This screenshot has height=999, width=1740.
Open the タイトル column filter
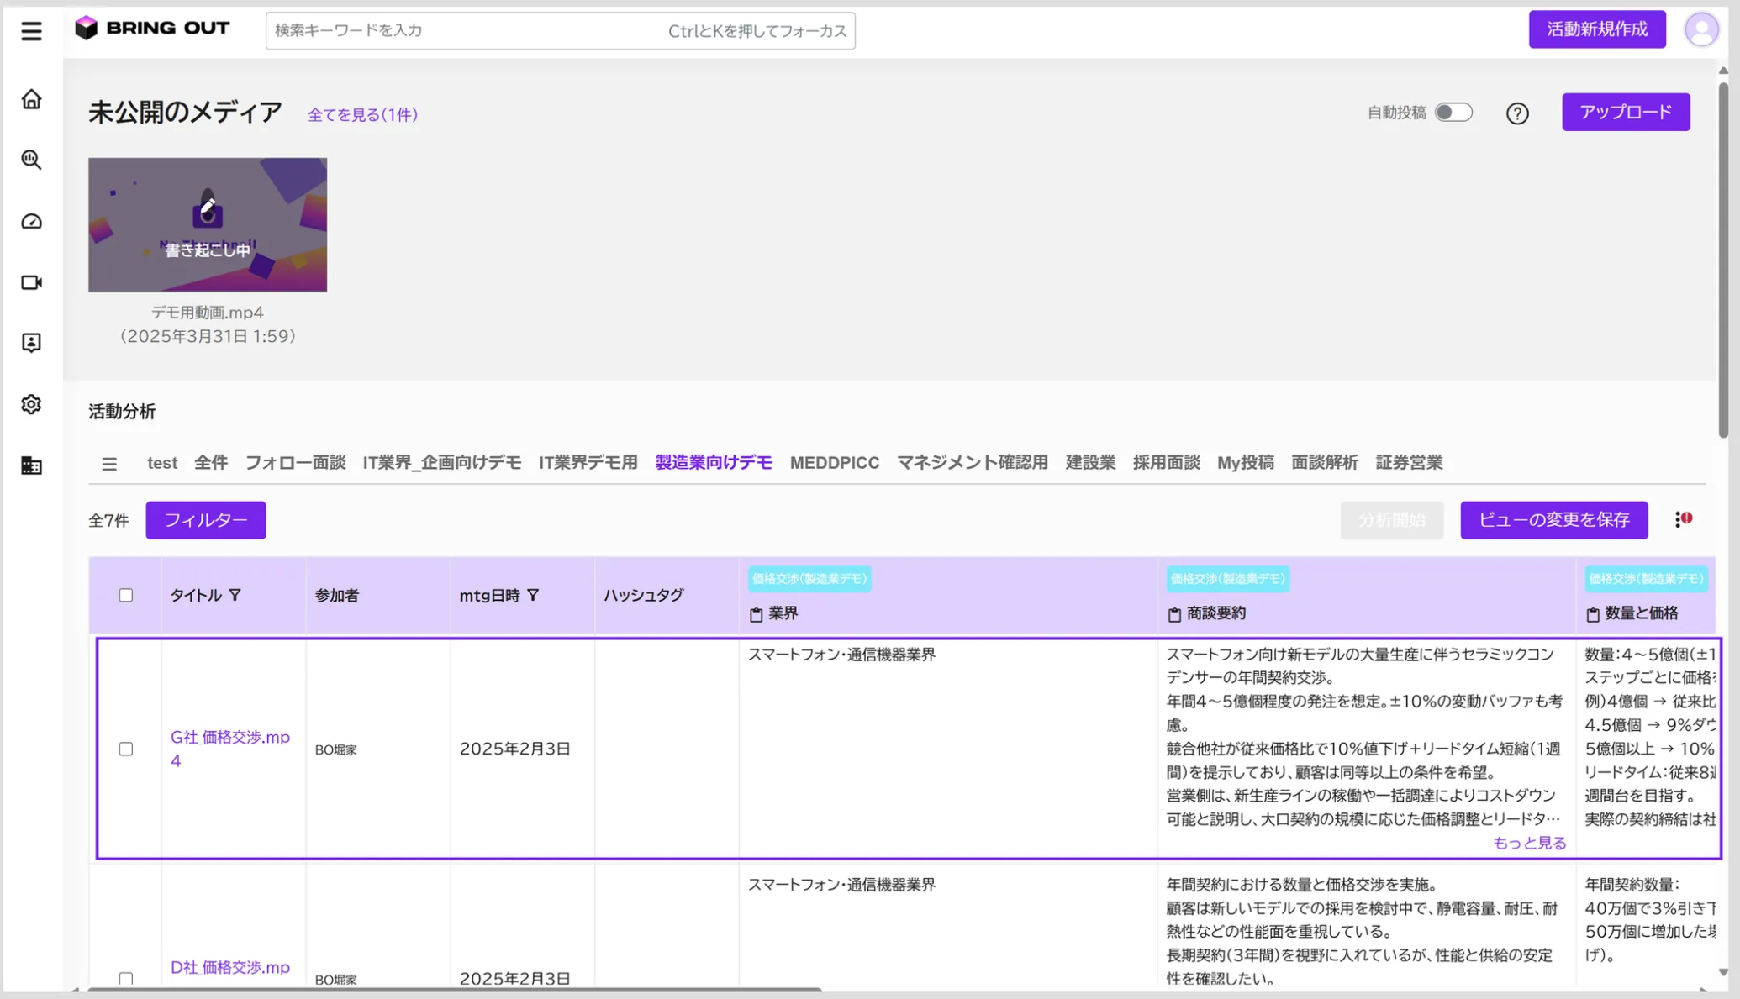pyautogui.click(x=235, y=595)
